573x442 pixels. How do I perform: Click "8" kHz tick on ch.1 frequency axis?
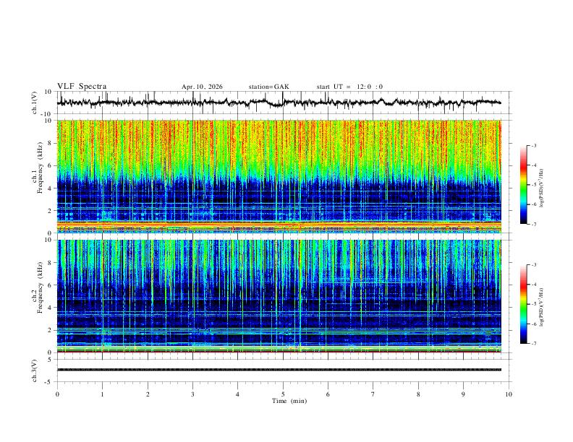tap(51, 143)
